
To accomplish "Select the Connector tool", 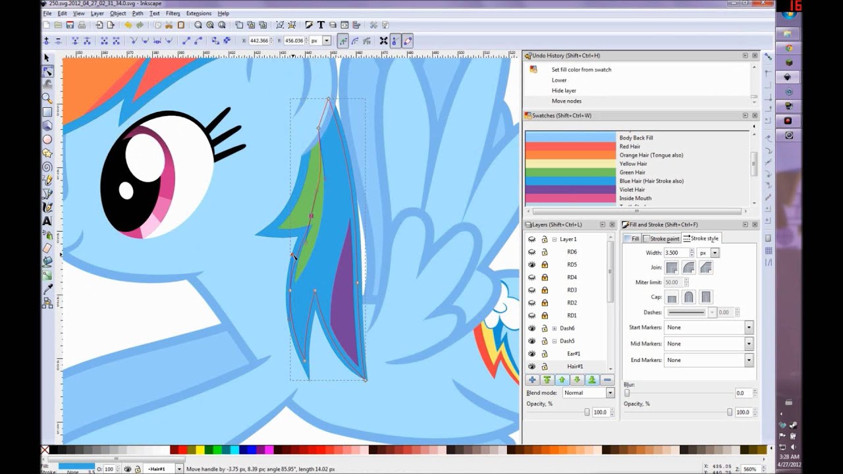I will (x=47, y=303).
